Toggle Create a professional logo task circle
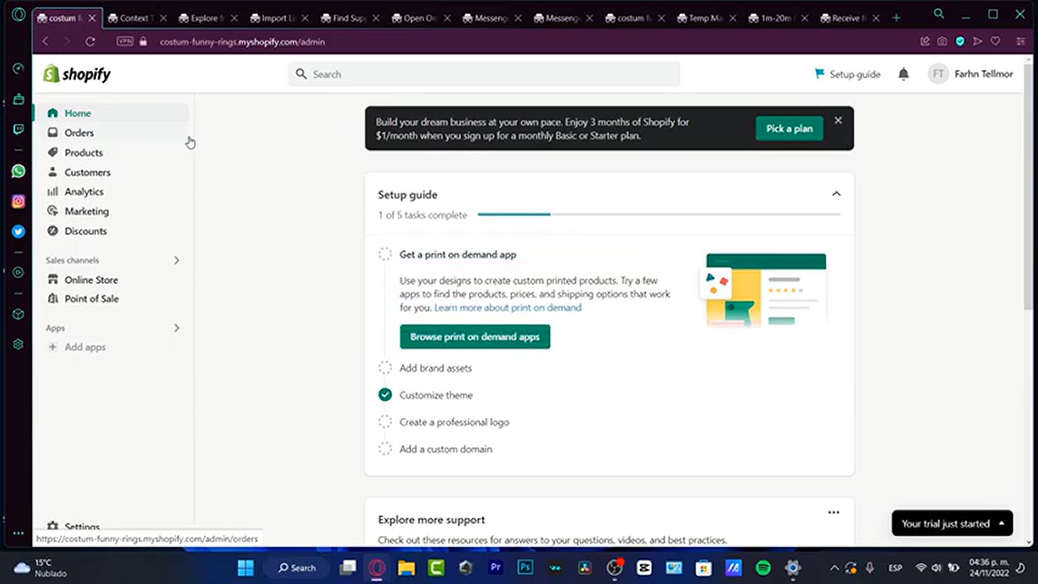Viewport: 1038px width, 584px height. (x=385, y=422)
